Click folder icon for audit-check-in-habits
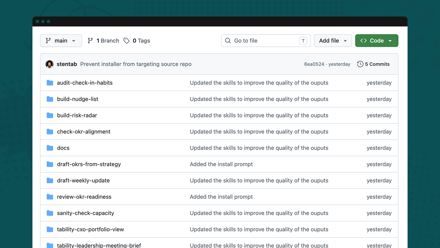The image size is (440, 248). pos(50,83)
